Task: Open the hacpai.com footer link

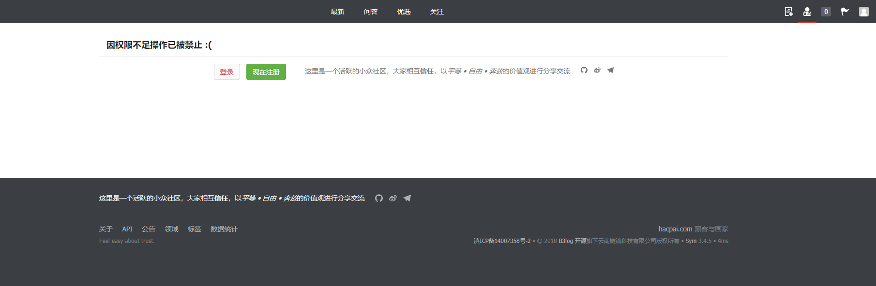Action: point(675,229)
